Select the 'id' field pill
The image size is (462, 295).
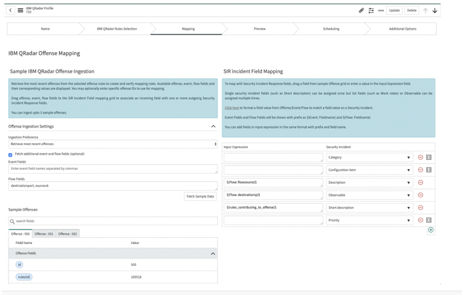pyautogui.click(x=19, y=265)
